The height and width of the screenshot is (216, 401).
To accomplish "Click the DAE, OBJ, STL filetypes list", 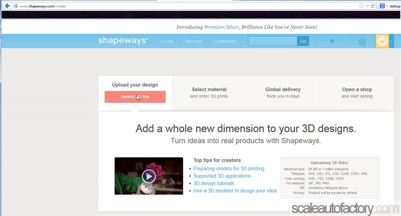I will tap(338, 174).
